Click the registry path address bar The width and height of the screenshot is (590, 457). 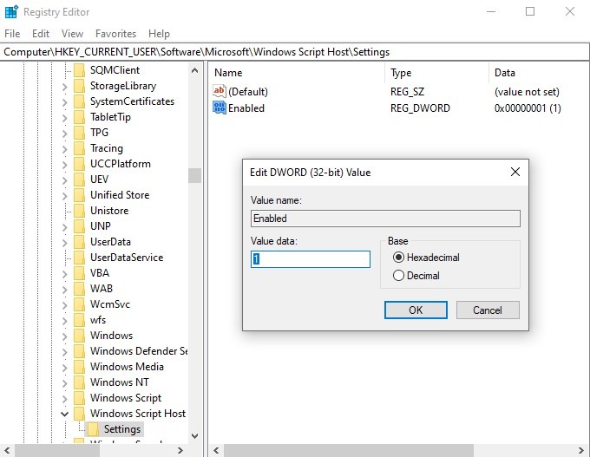(x=295, y=52)
